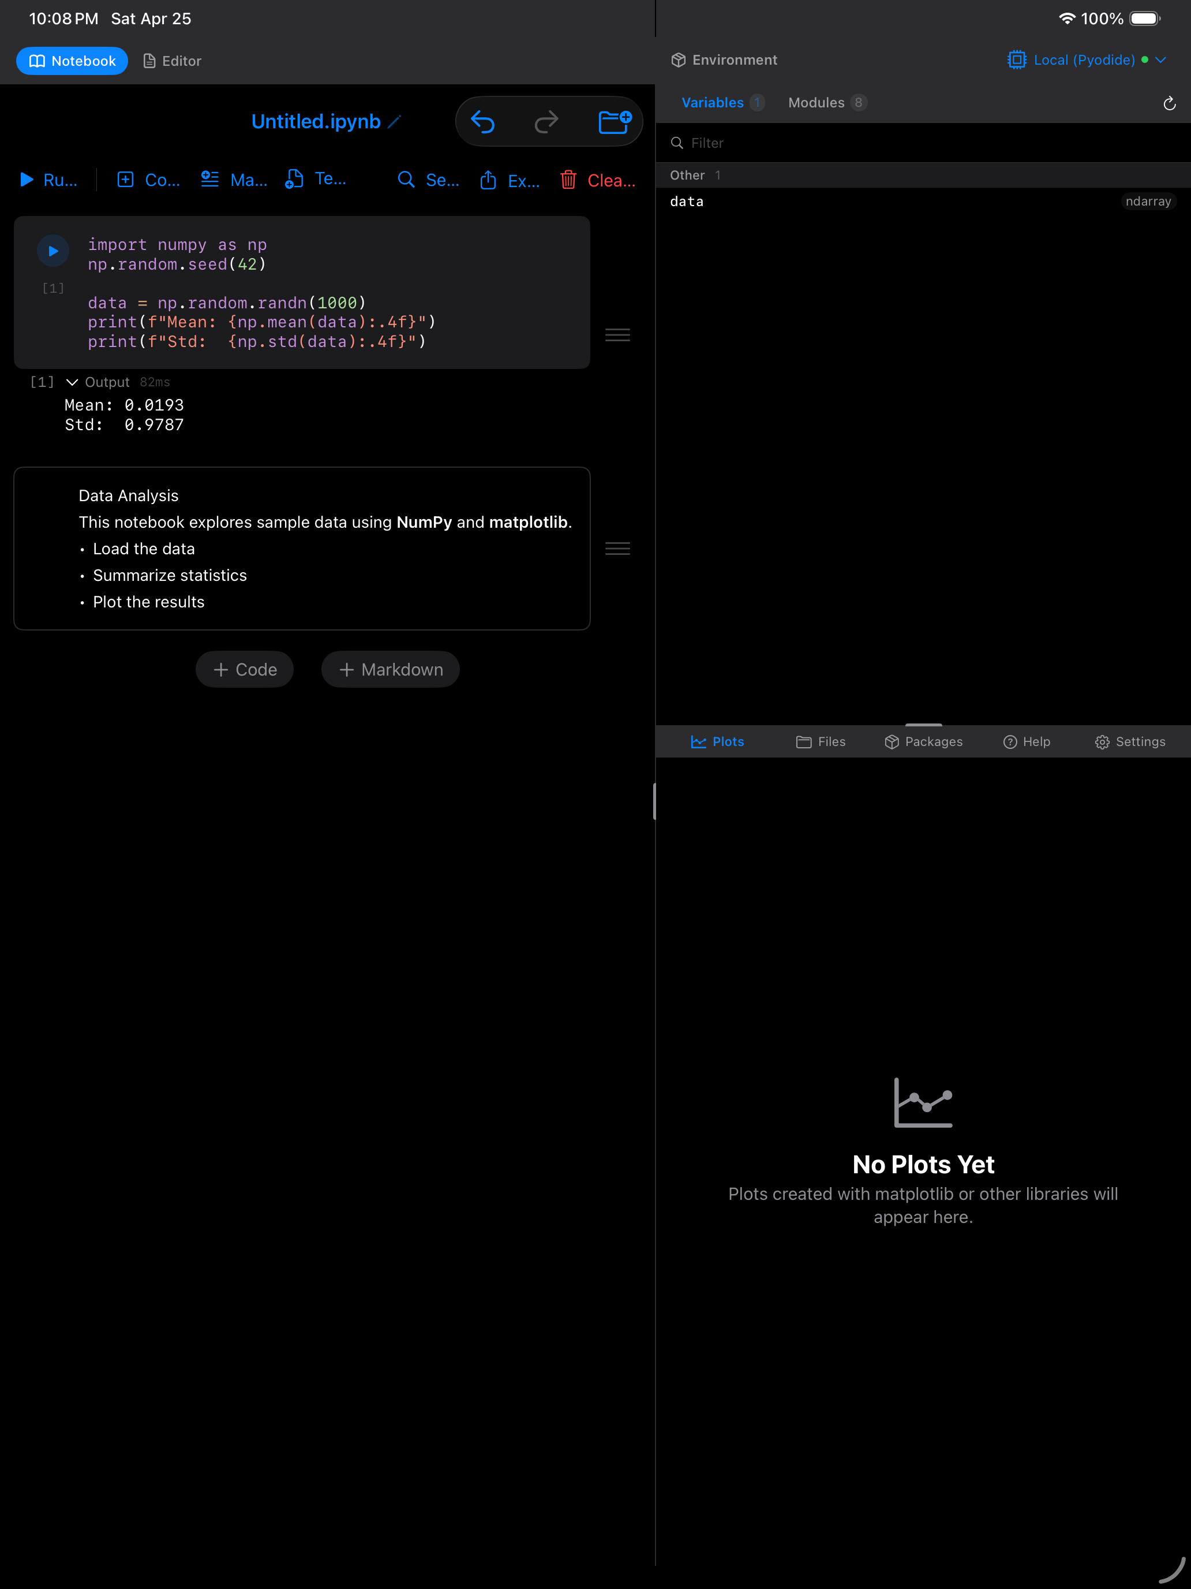Switch to the Variables tab
This screenshot has width=1191, height=1589.
(722, 103)
